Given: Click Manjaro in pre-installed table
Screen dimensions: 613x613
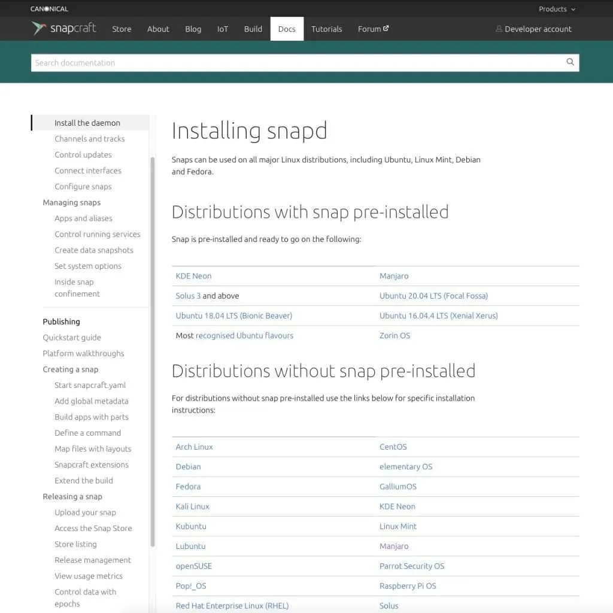Looking at the screenshot, I should click(394, 276).
